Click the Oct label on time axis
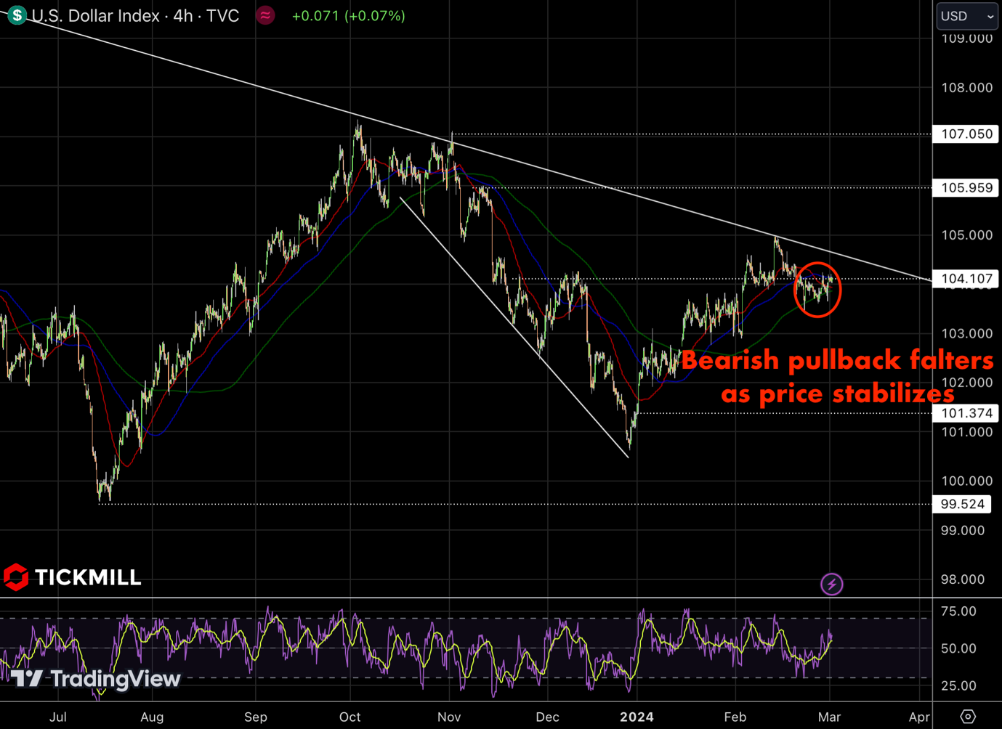Image resolution: width=1002 pixels, height=729 pixels. (350, 717)
